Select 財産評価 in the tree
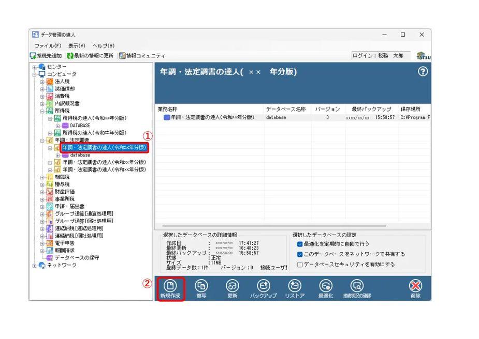The width and height of the screenshot is (479, 339). point(64,191)
